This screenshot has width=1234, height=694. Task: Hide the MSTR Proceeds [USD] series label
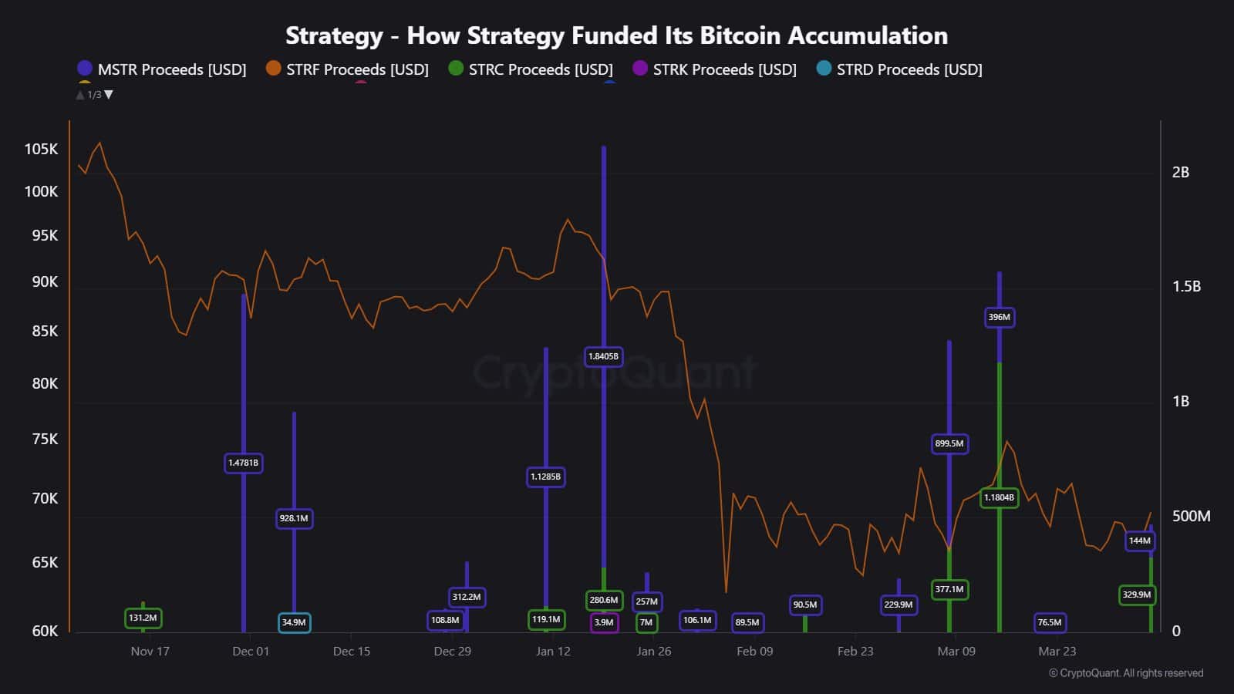172,69
